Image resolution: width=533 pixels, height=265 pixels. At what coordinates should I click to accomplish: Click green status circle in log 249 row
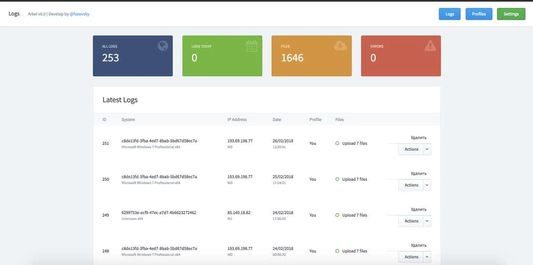[338, 215]
